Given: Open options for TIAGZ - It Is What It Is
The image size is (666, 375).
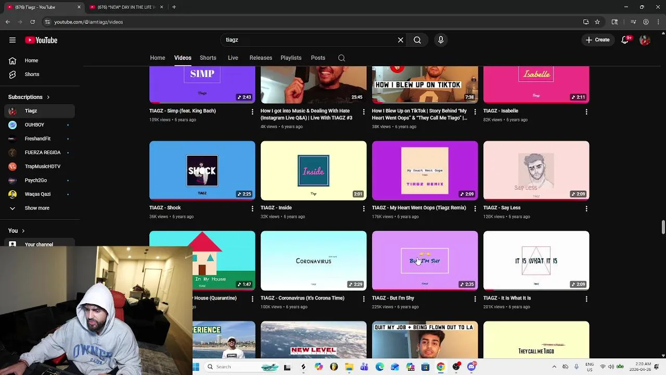Looking at the screenshot, I should pyautogui.click(x=586, y=299).
